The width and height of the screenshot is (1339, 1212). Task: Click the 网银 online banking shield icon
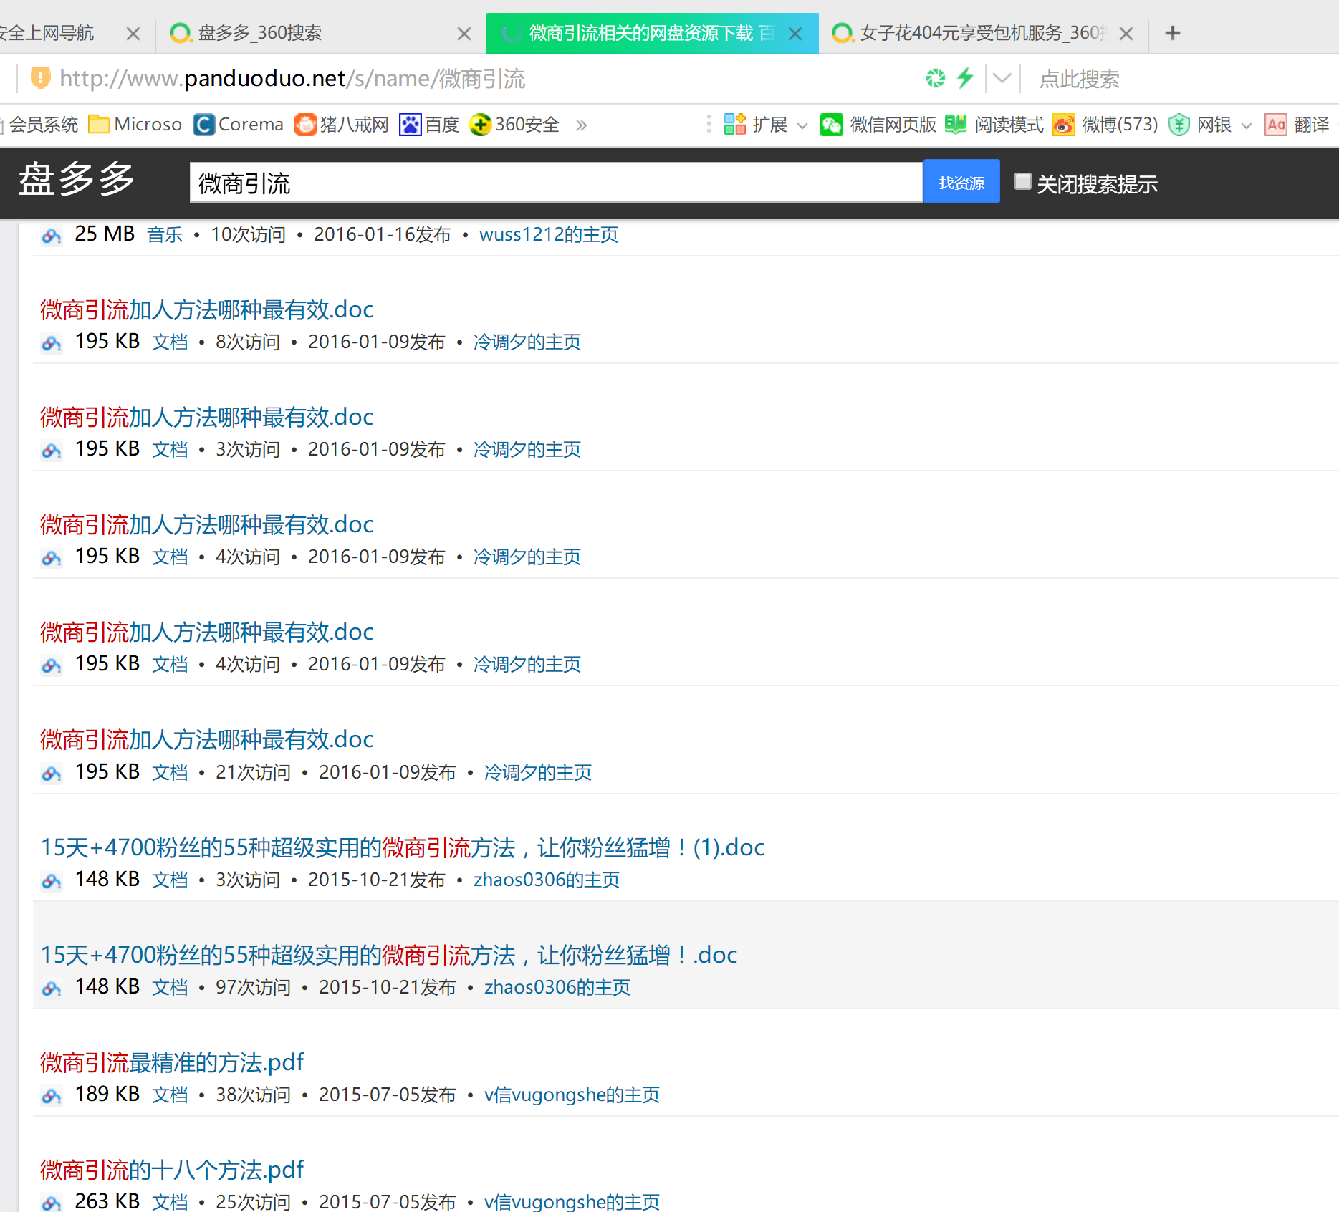[1179, 125]
